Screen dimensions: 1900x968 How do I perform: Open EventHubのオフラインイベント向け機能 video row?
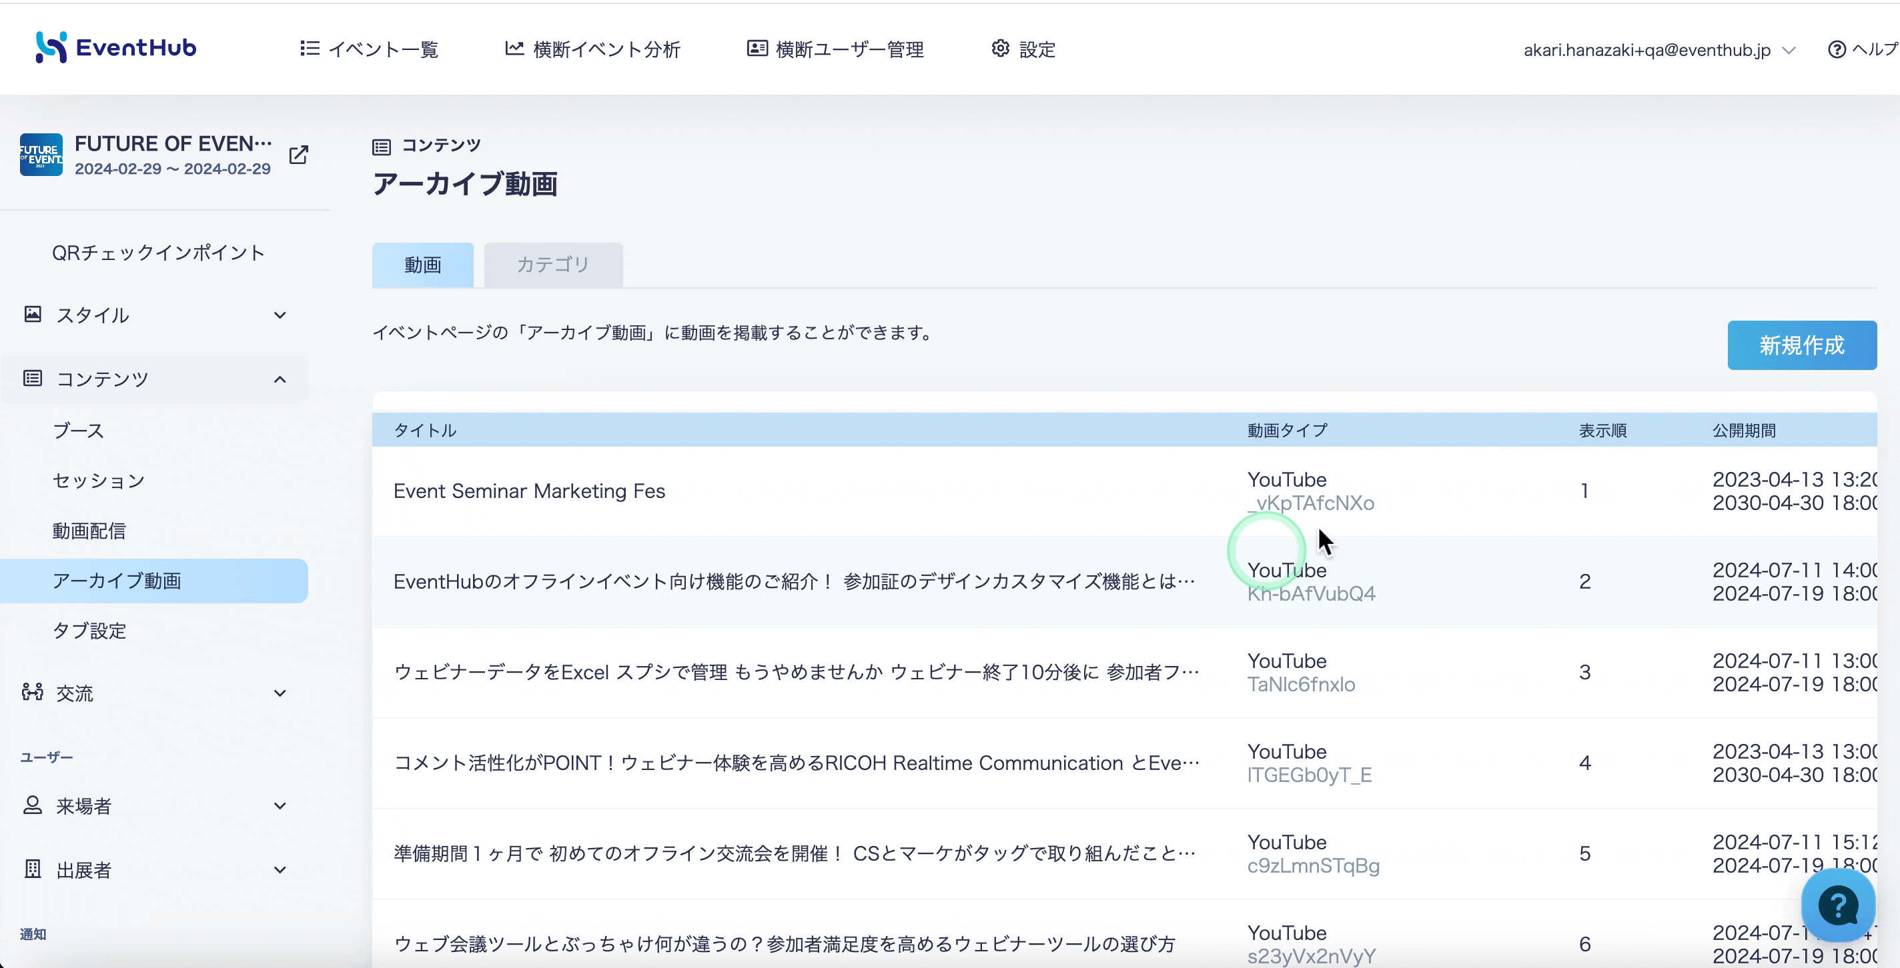[1125, 582]
